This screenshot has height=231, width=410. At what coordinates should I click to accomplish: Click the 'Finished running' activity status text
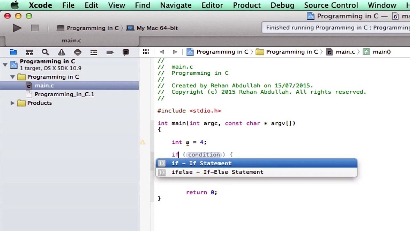(x=338, y=28)
